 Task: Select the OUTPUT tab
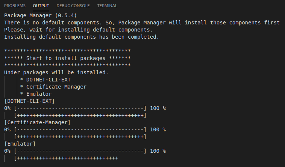click(x=41, y=6)
